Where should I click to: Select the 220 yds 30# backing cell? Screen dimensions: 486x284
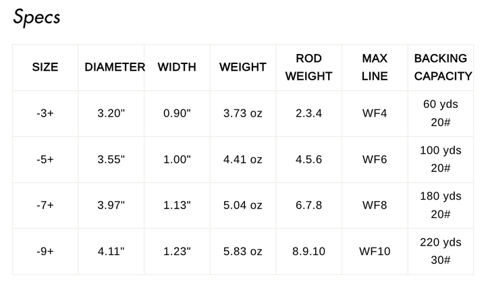coord(443,251)
